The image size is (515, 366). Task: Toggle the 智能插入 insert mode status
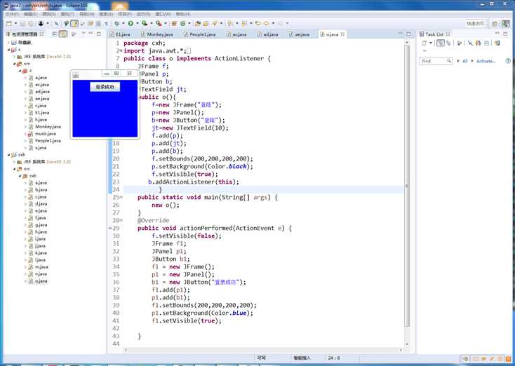(x=302, y=358)
